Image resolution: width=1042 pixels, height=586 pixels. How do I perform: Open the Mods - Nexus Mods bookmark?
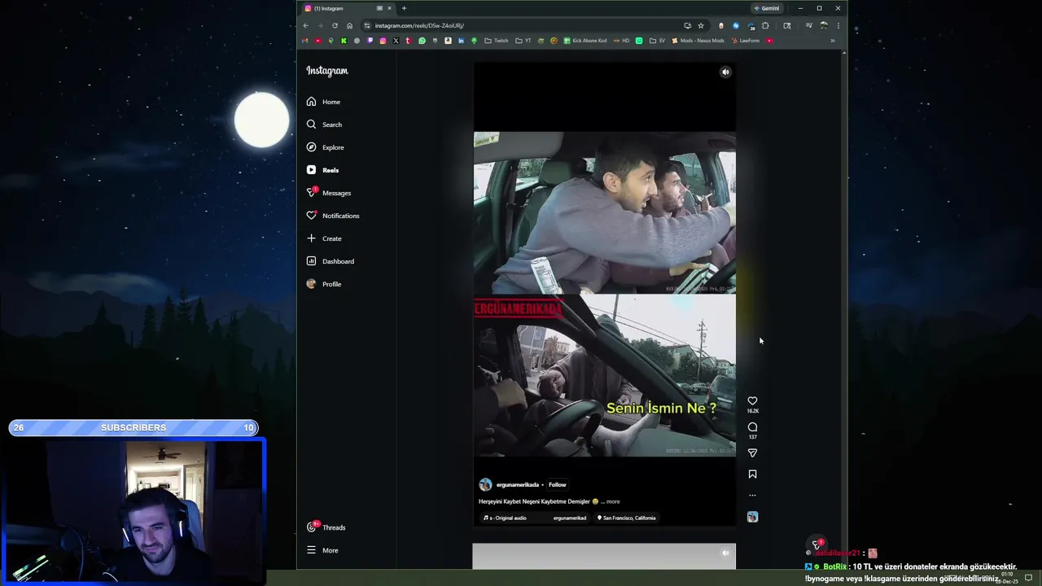[698, 41]
